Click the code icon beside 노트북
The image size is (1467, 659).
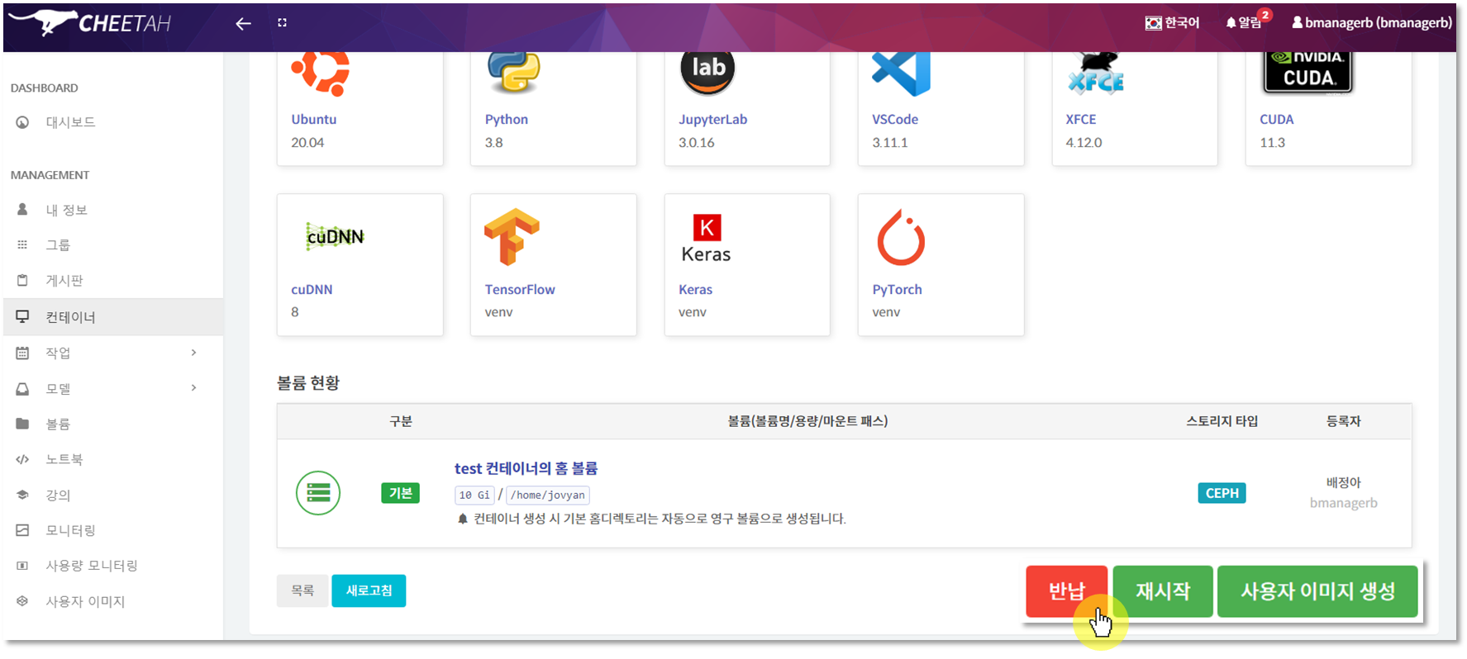22,459
